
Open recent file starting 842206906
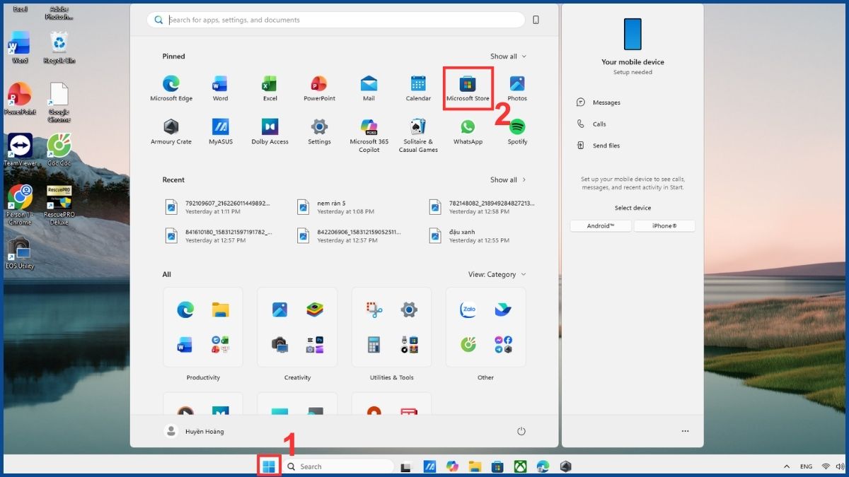click(x=350, y=236)
